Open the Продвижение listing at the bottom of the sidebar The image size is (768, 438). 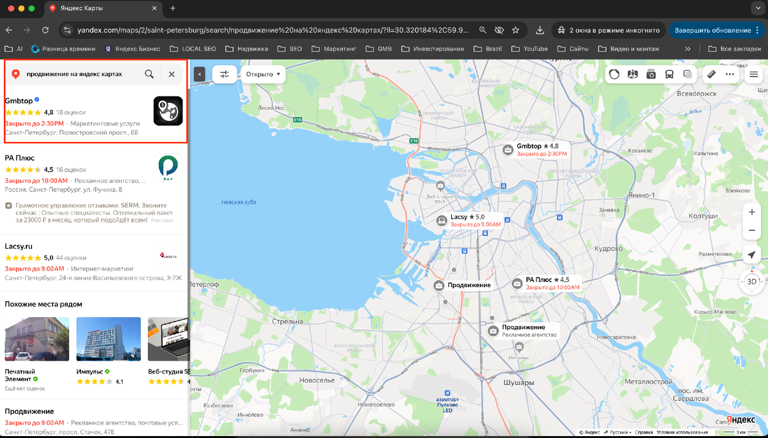pyautogui.click(x=29, y=411)
